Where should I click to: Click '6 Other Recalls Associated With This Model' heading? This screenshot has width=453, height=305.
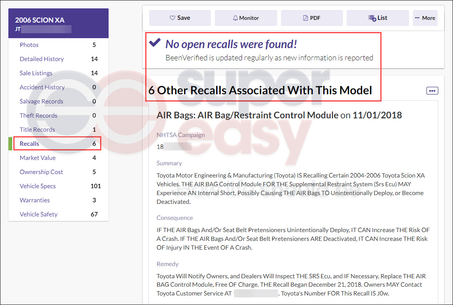tap(260, 90)
